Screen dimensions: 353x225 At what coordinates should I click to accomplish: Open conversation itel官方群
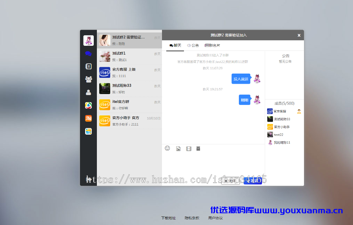coord(129,105)
